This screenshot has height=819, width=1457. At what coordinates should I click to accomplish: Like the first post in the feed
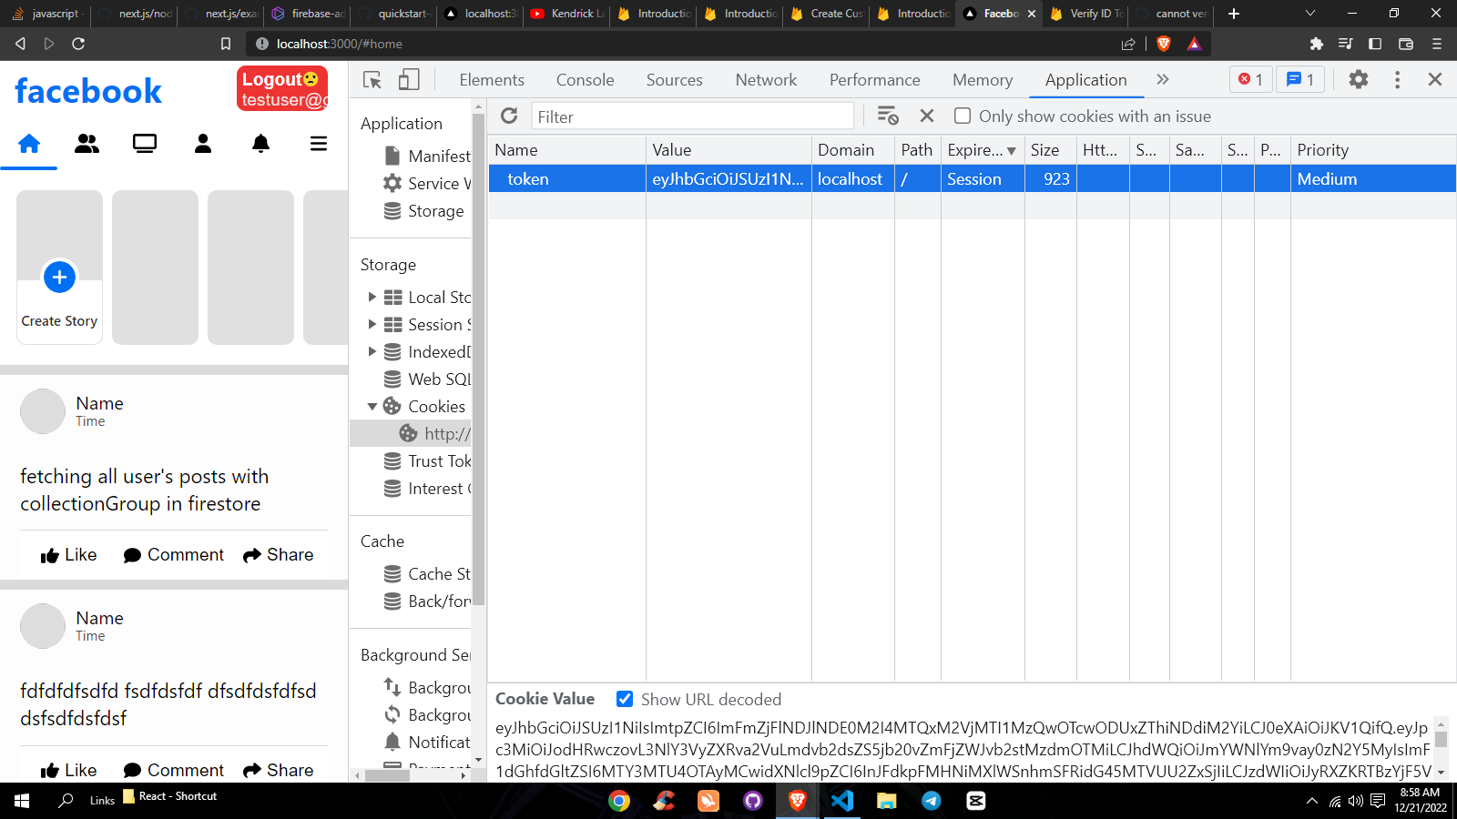coord(67,554)
